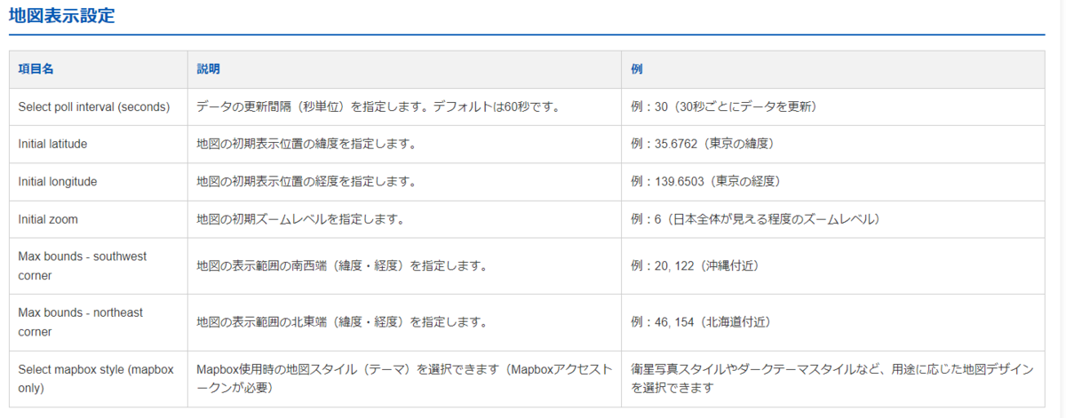This screenshot has height=418, width=1066.
Task: Click the 北東端 description cell
Action: pos(404,322)
